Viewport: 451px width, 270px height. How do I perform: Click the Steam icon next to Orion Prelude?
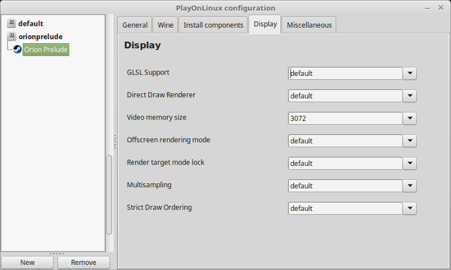(x=17, y=50)
